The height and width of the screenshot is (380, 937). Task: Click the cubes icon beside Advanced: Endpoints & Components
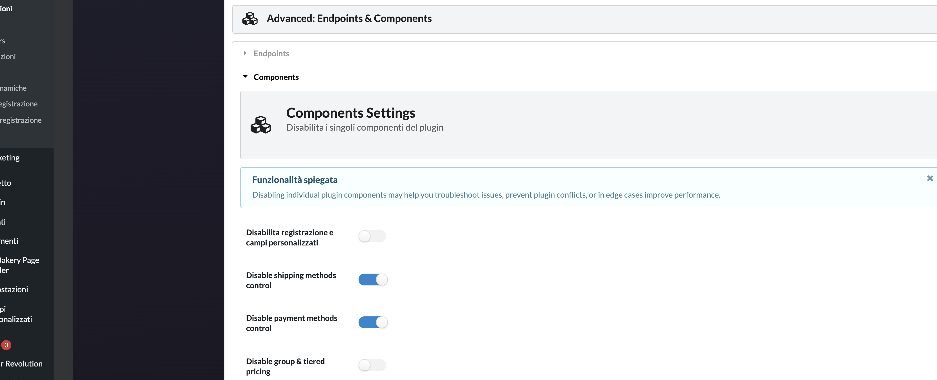250,19
